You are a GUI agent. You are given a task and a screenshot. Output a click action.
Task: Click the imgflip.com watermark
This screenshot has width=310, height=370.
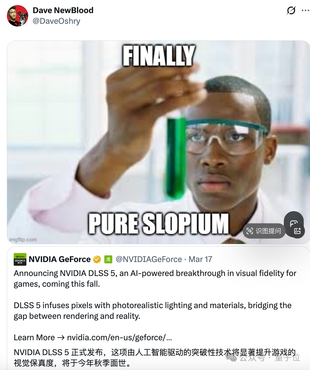coord(23,239)
